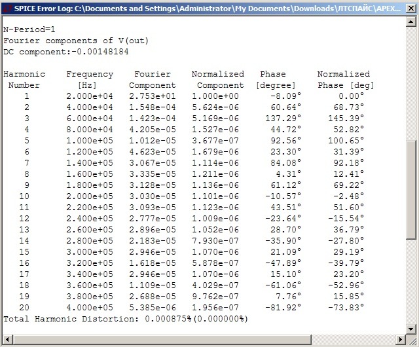Click frequency value 1.400e+05
Screen dimensions: 419x347
click(90, 163)
